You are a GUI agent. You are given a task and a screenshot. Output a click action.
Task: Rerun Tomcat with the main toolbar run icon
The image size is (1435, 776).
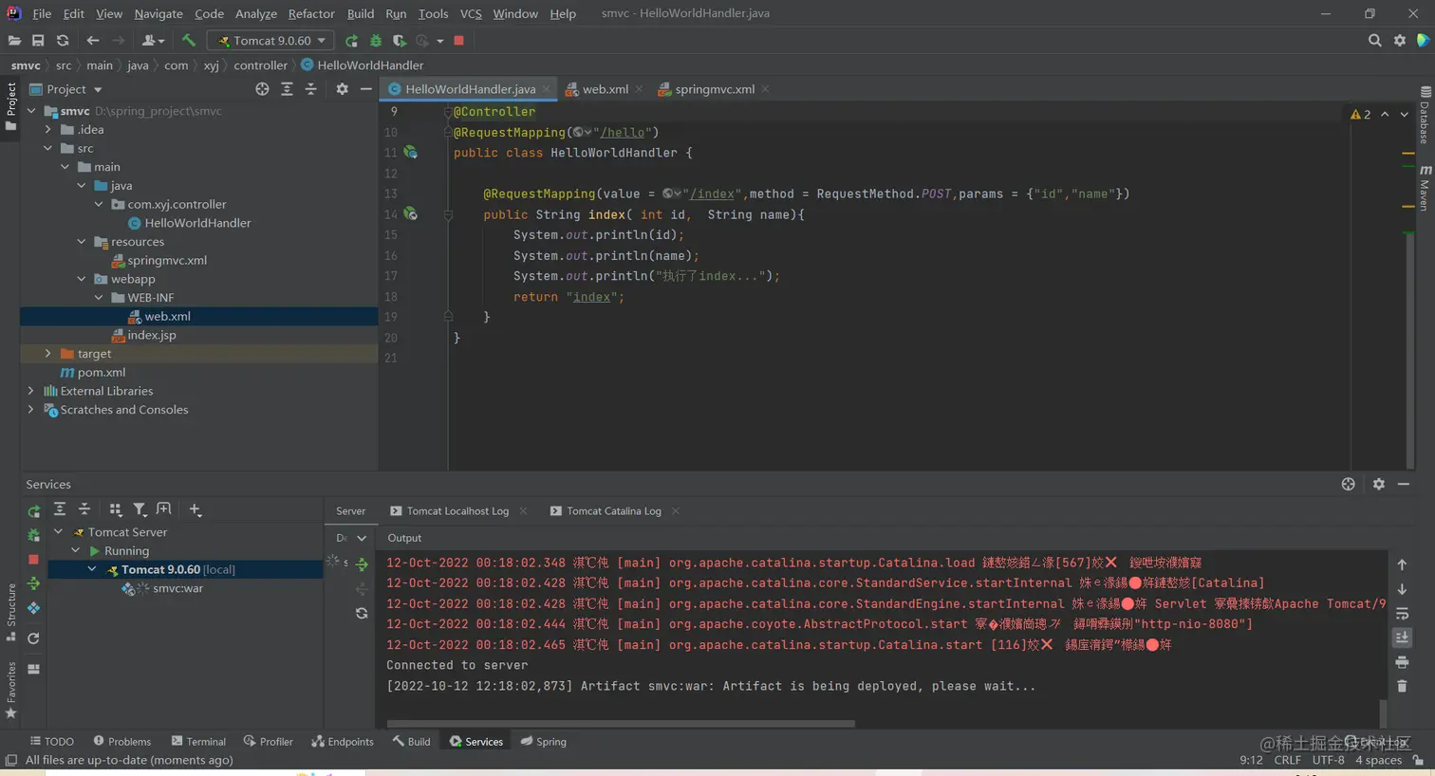[x=351, y=41]
